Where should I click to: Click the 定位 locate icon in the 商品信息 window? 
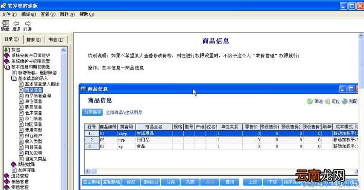pos(328,101)
